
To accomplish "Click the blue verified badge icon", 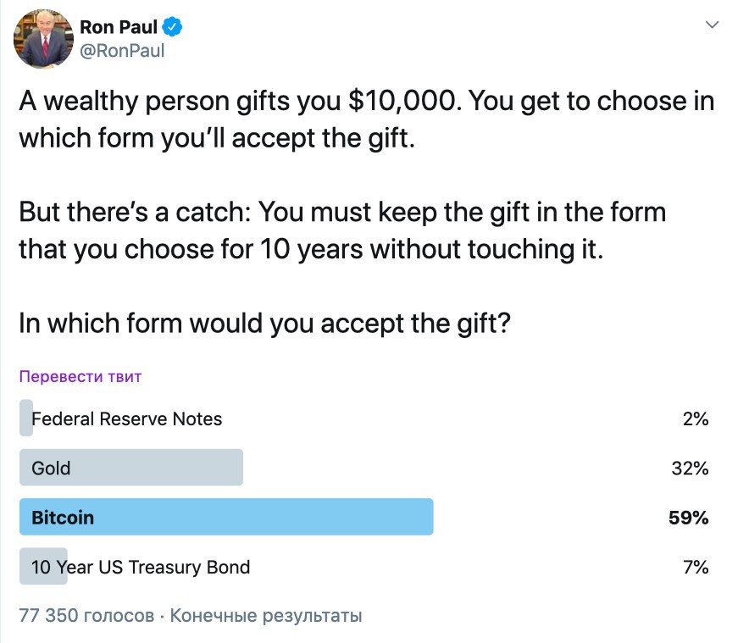I will click(x=172, y=27).
